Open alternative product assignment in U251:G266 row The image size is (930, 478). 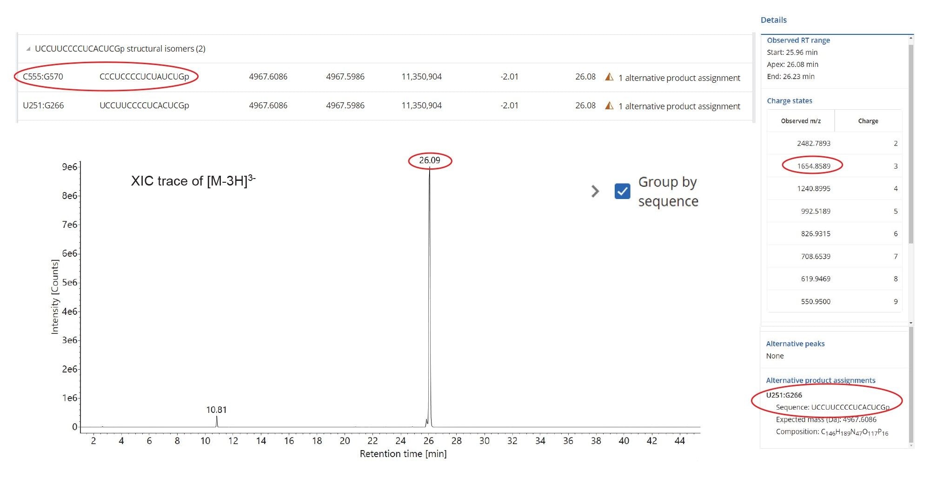[x=679, y=106]
